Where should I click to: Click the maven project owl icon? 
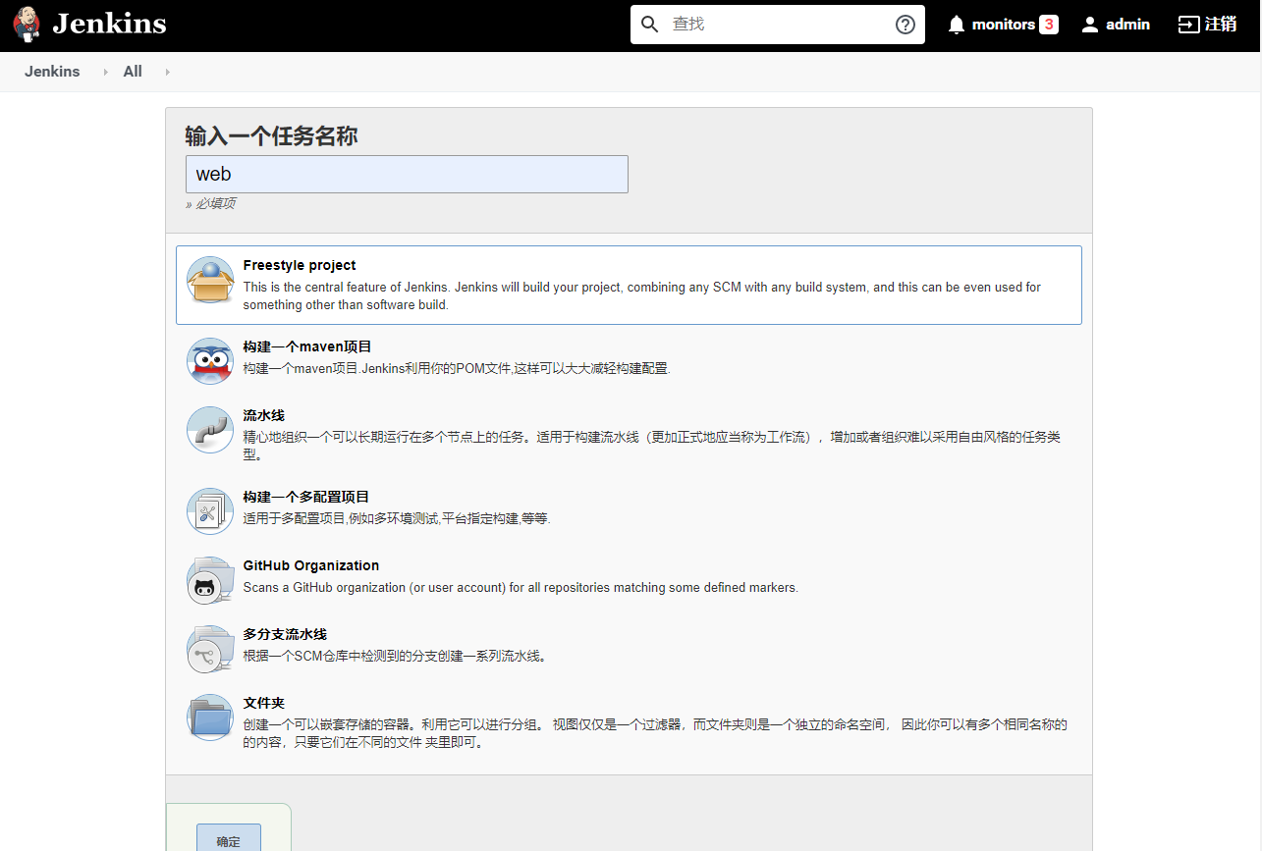209,360
